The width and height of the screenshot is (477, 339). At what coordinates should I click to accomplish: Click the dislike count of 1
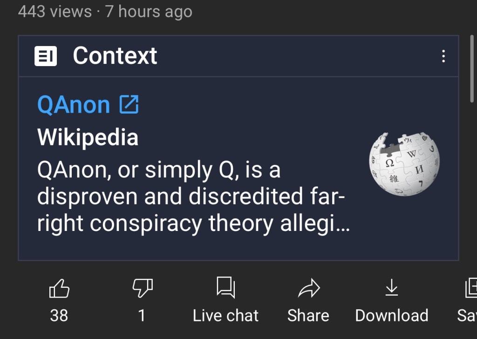(142, 316)
